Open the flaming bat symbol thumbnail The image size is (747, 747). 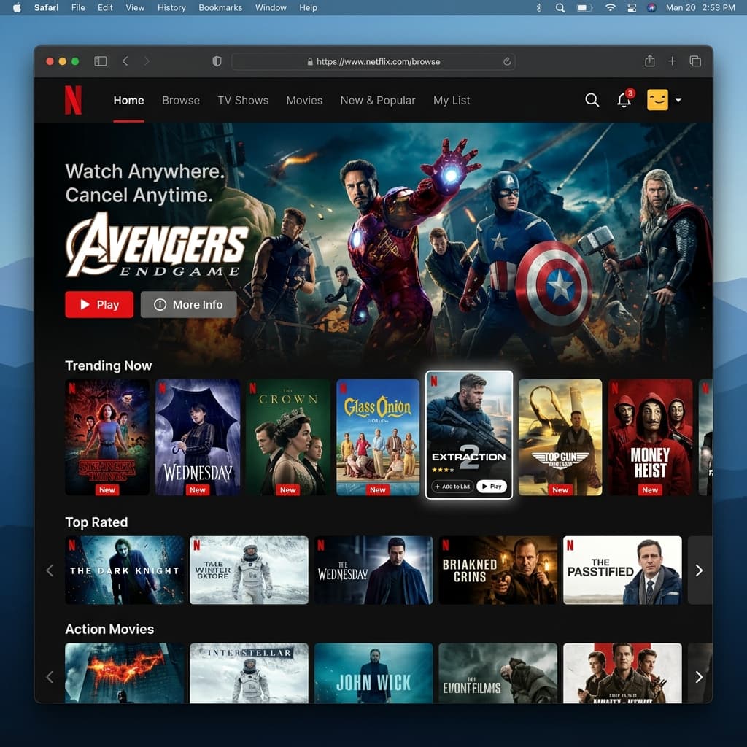pos(124,673)
